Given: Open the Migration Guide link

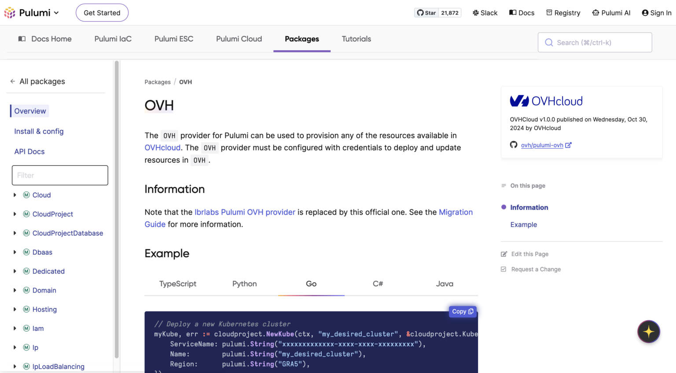Looking at the screenshot, I should 456,212.
